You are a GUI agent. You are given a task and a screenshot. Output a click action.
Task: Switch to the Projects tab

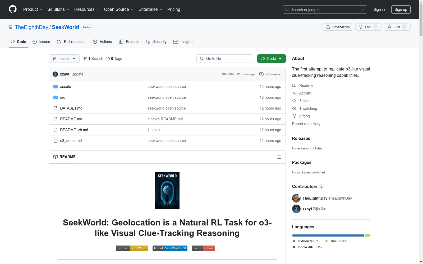pyautogui.click(x=129, y=42)
